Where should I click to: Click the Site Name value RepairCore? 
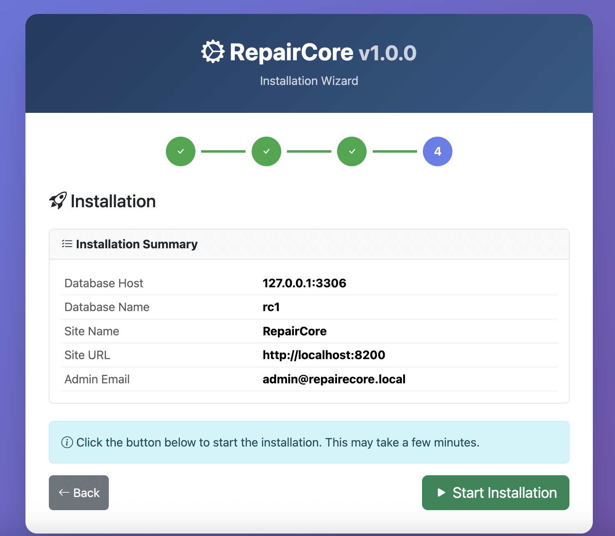point(294,331)
